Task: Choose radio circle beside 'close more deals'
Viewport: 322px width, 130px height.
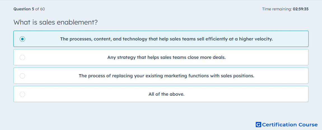Action: click(x=22, y=57)
